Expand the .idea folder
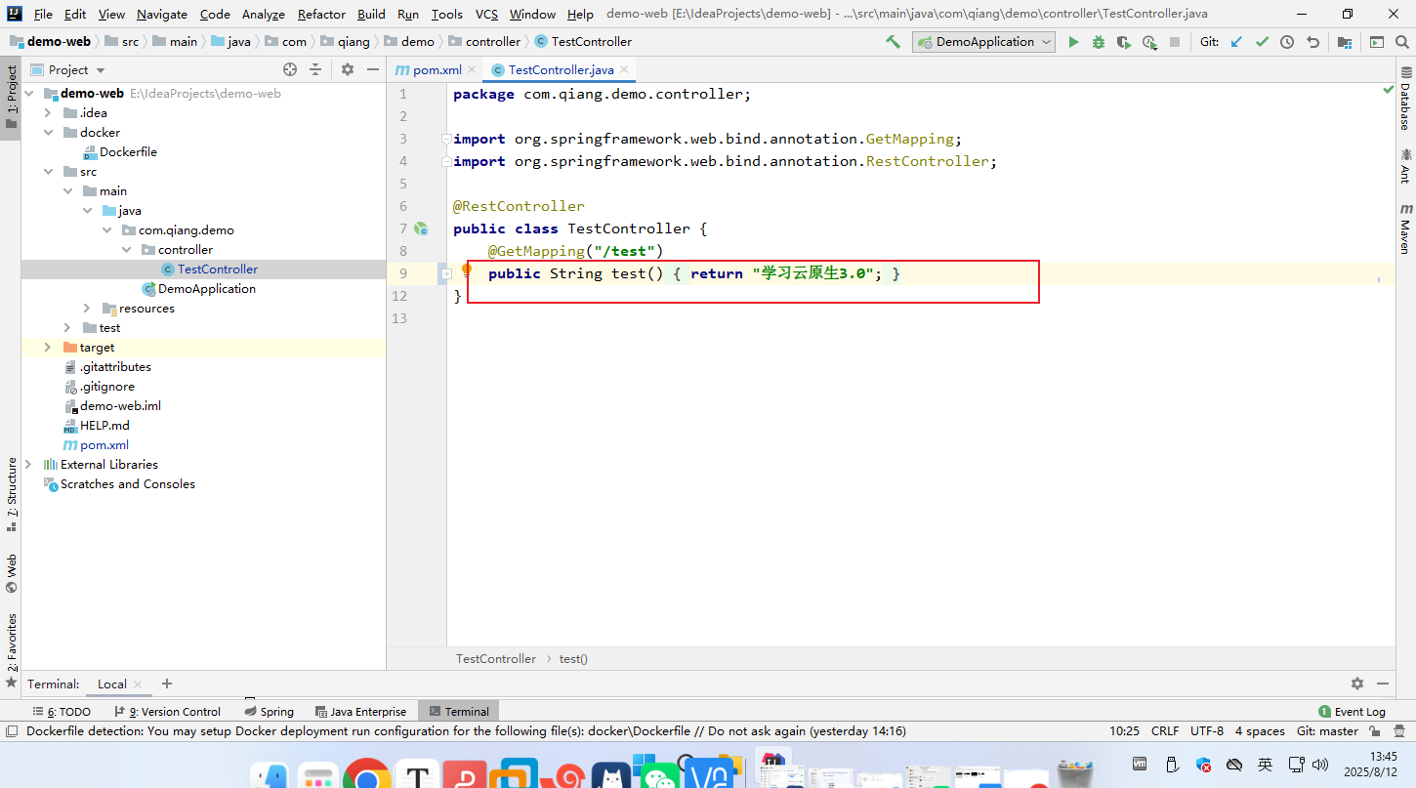 tap(48, 113)
